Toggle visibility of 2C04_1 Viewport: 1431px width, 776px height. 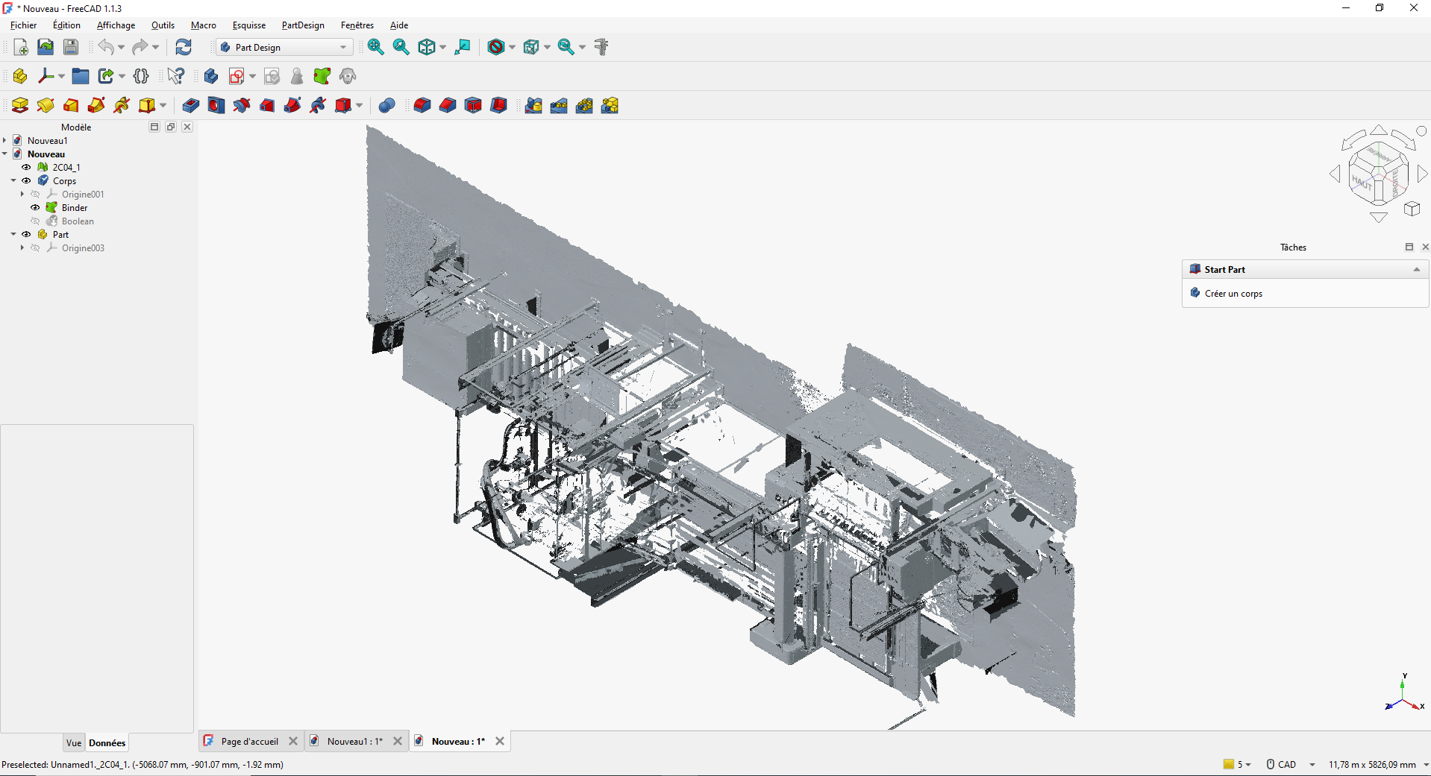point(26,168)
